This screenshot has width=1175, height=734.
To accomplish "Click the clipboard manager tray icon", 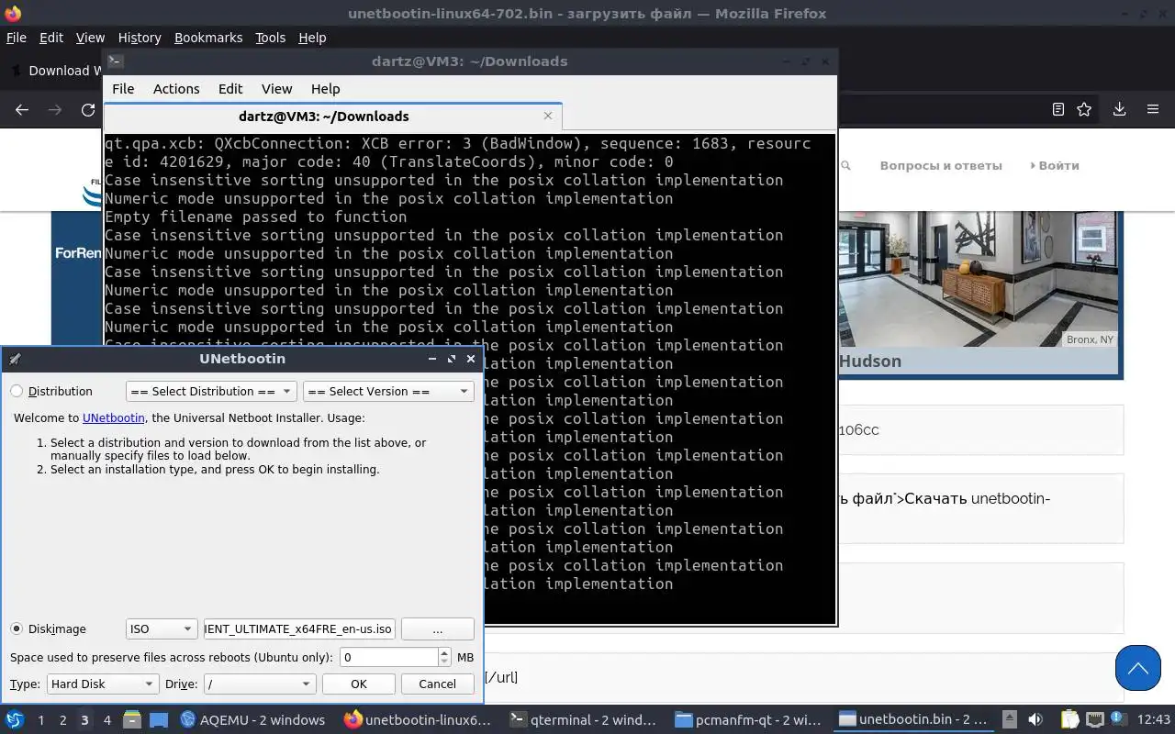I will coord(1070,719).
